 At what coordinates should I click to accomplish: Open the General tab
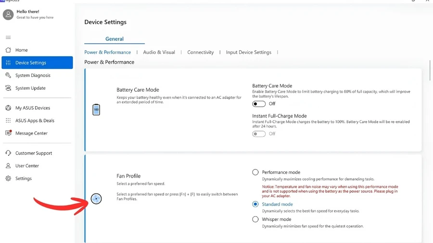115,39
